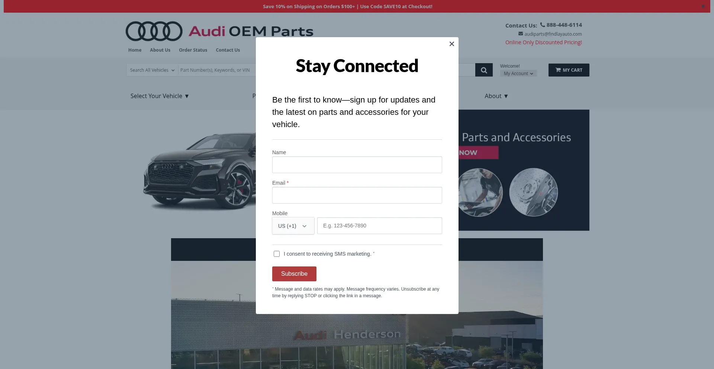Click the mechanic circular image
Image resolution: width=714 pixels, height=369 pixels.
click(480, 192)
